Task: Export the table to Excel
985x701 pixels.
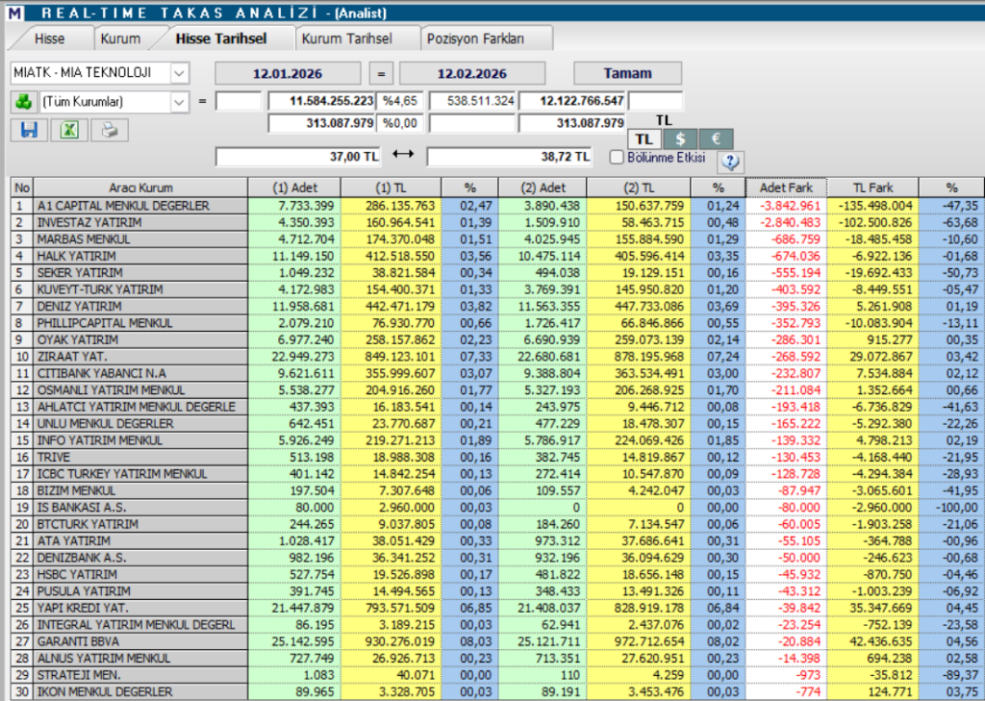Action: coord(69,130)
